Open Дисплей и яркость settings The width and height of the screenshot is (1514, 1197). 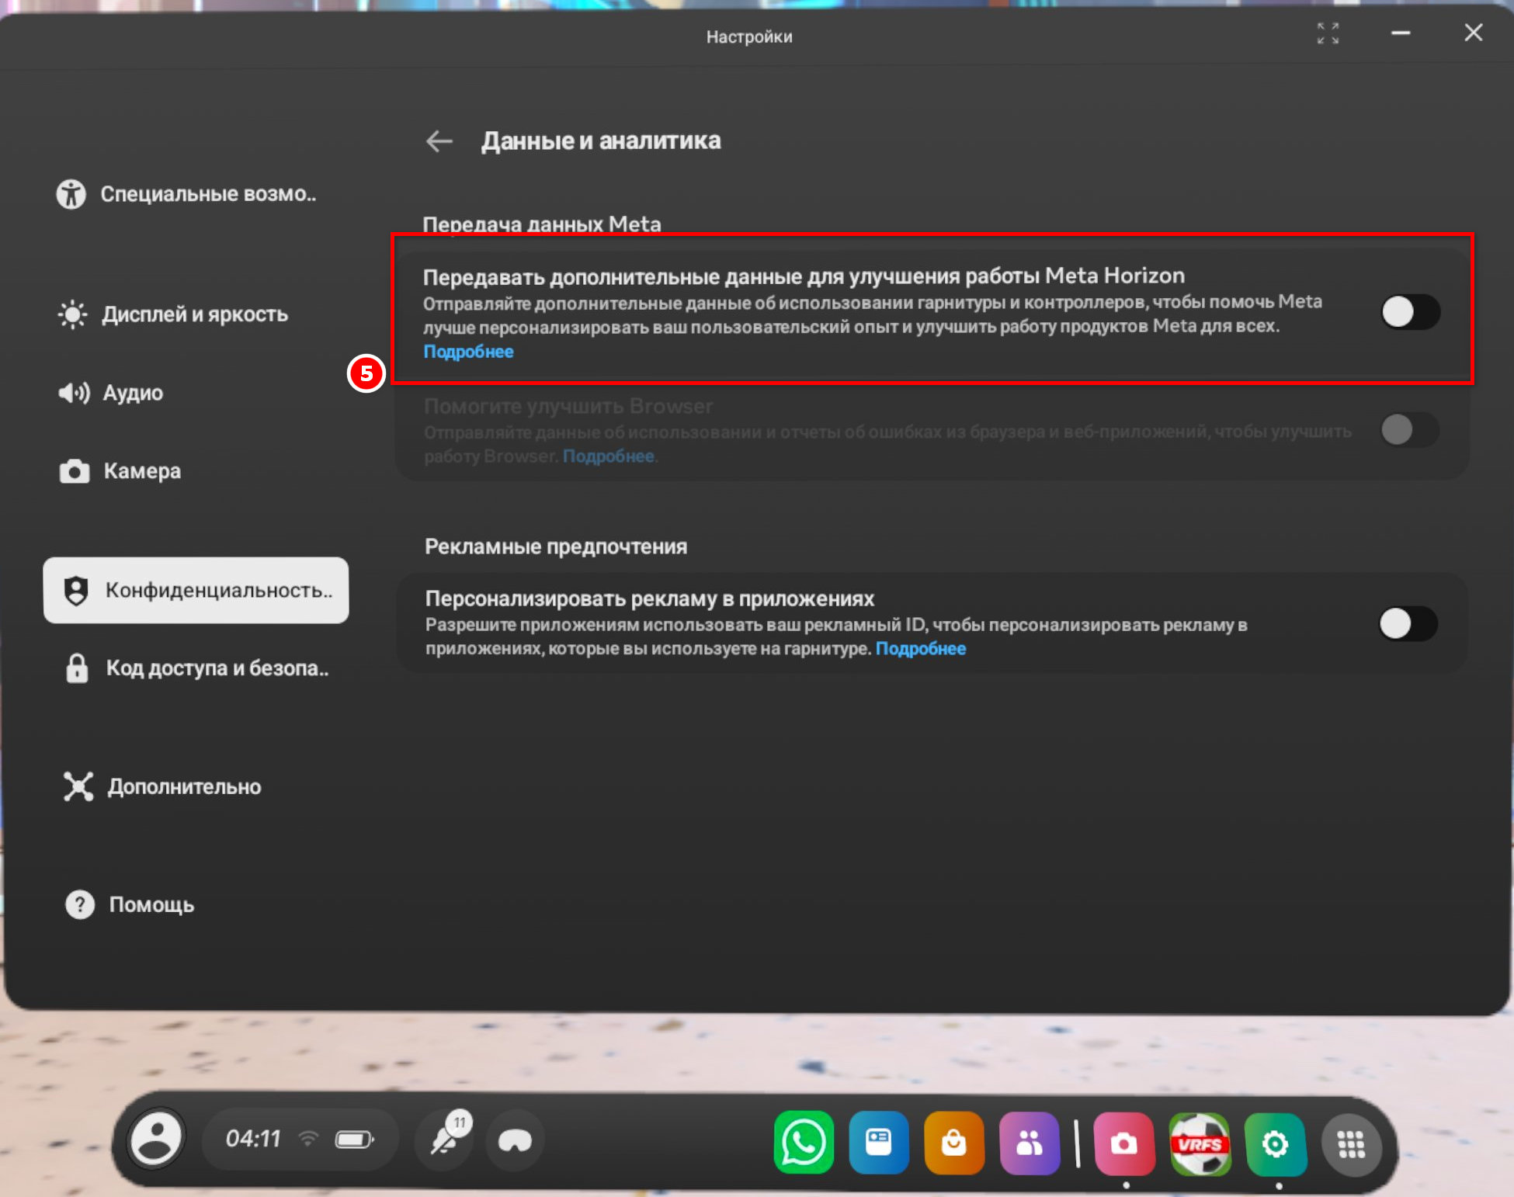click(x=196, y=314)
